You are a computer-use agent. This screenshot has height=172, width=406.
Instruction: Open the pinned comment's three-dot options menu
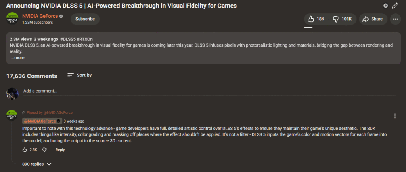point(395,116)
